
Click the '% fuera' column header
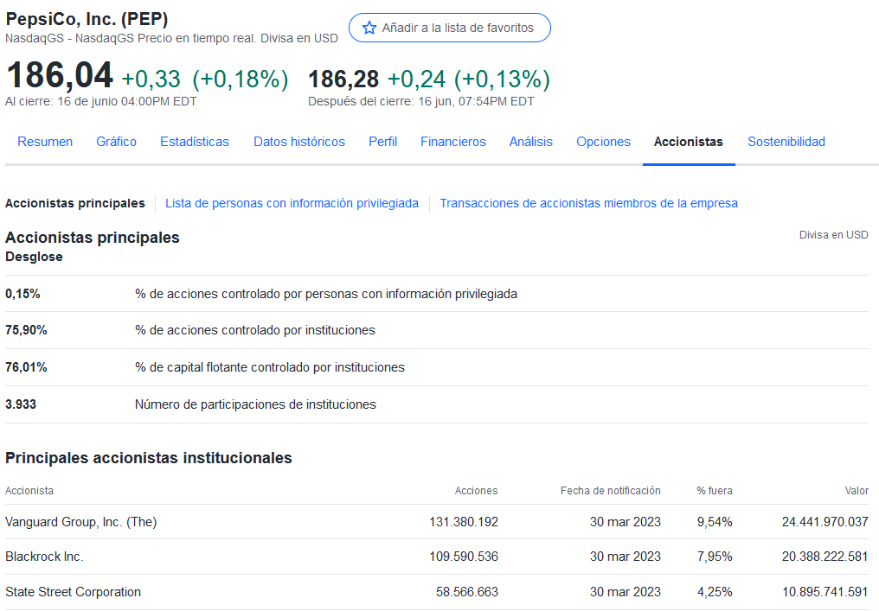coord(715,491)
